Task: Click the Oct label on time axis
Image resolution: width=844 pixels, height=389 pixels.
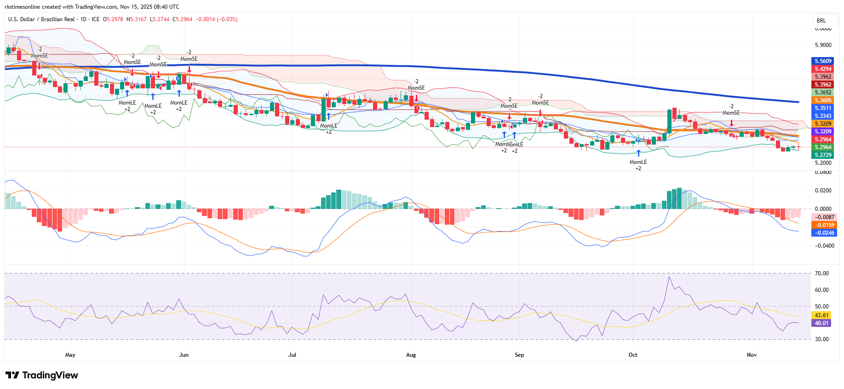Action: point(633,355)
